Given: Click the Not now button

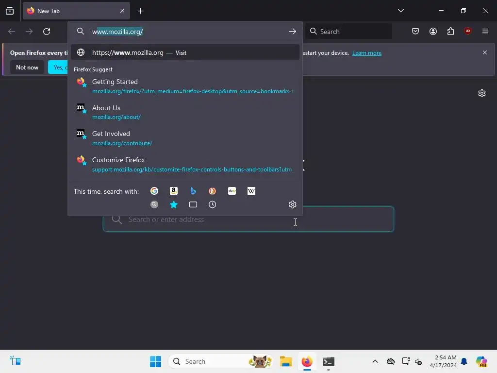Looking at the screenshot, I should tap(27, 67).
